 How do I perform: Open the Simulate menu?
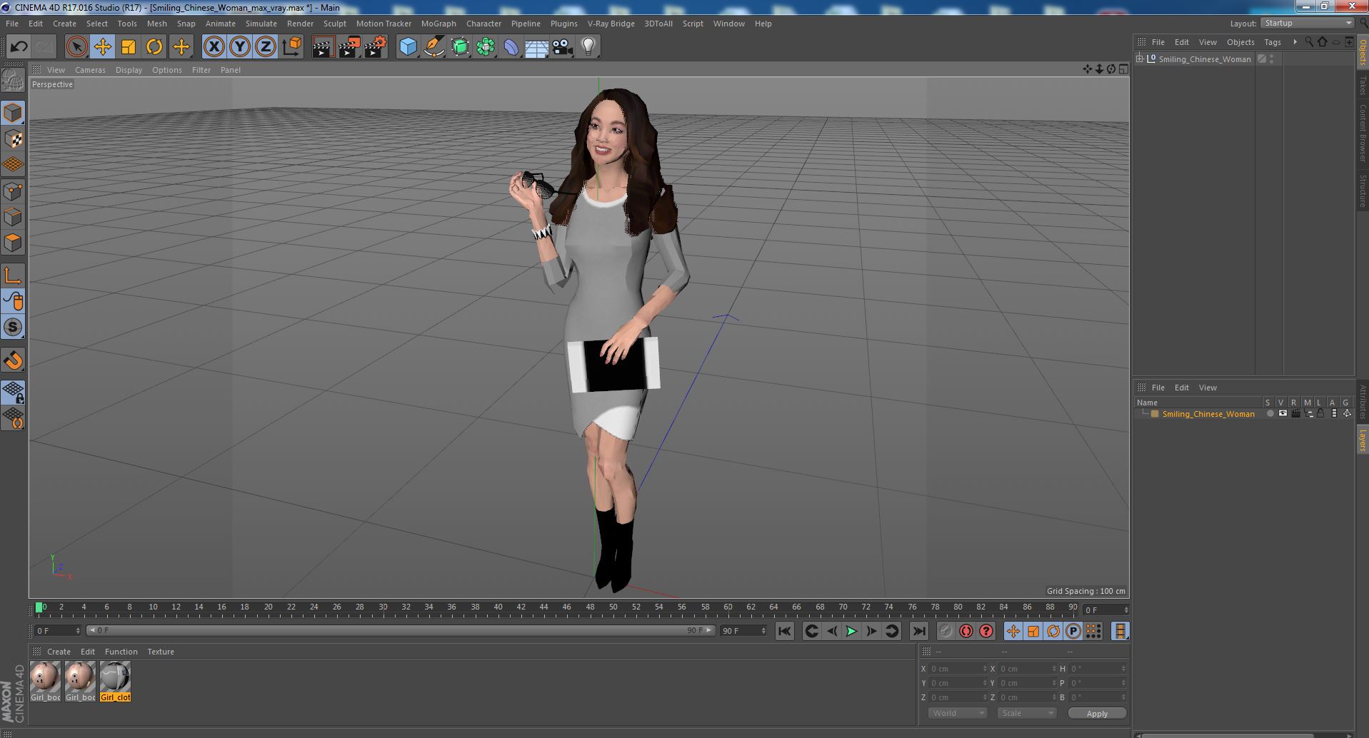click(261, 24)
